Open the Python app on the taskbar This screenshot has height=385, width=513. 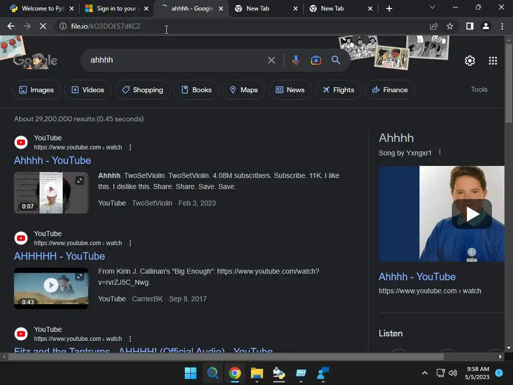click(279, 373)
